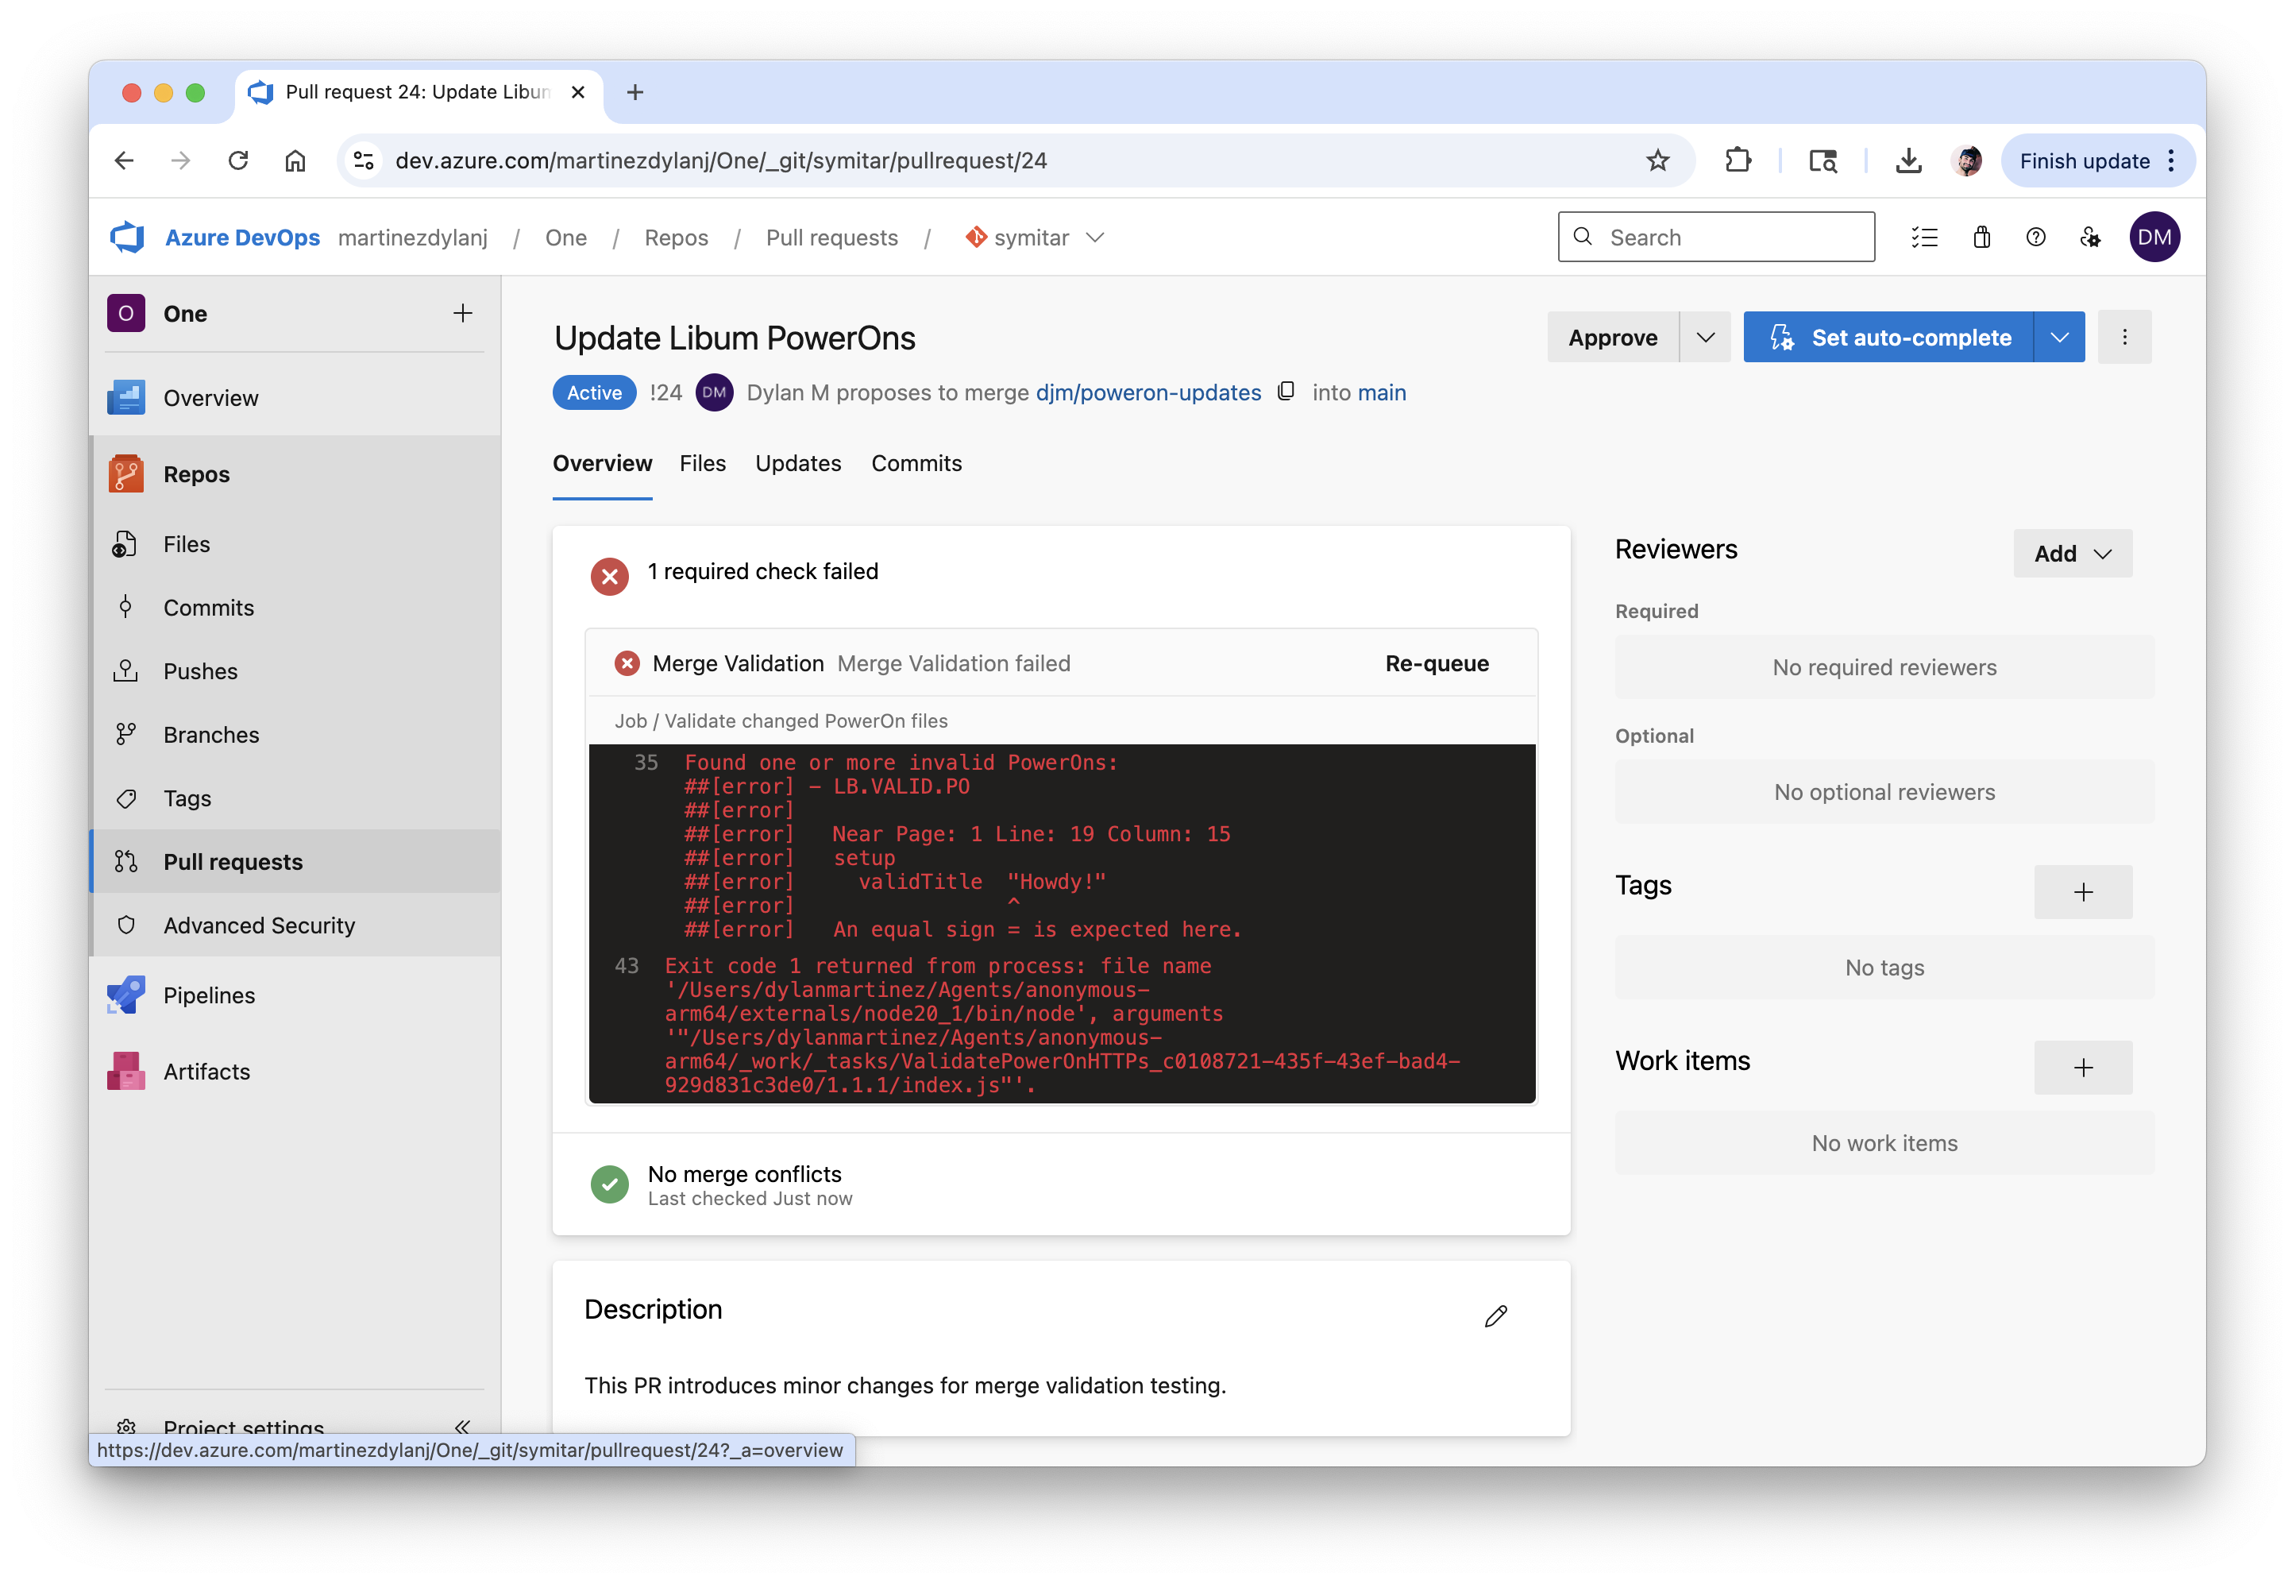2295x1584 pixels.
Task: Reload the page
Action: (x=238, y=160)
